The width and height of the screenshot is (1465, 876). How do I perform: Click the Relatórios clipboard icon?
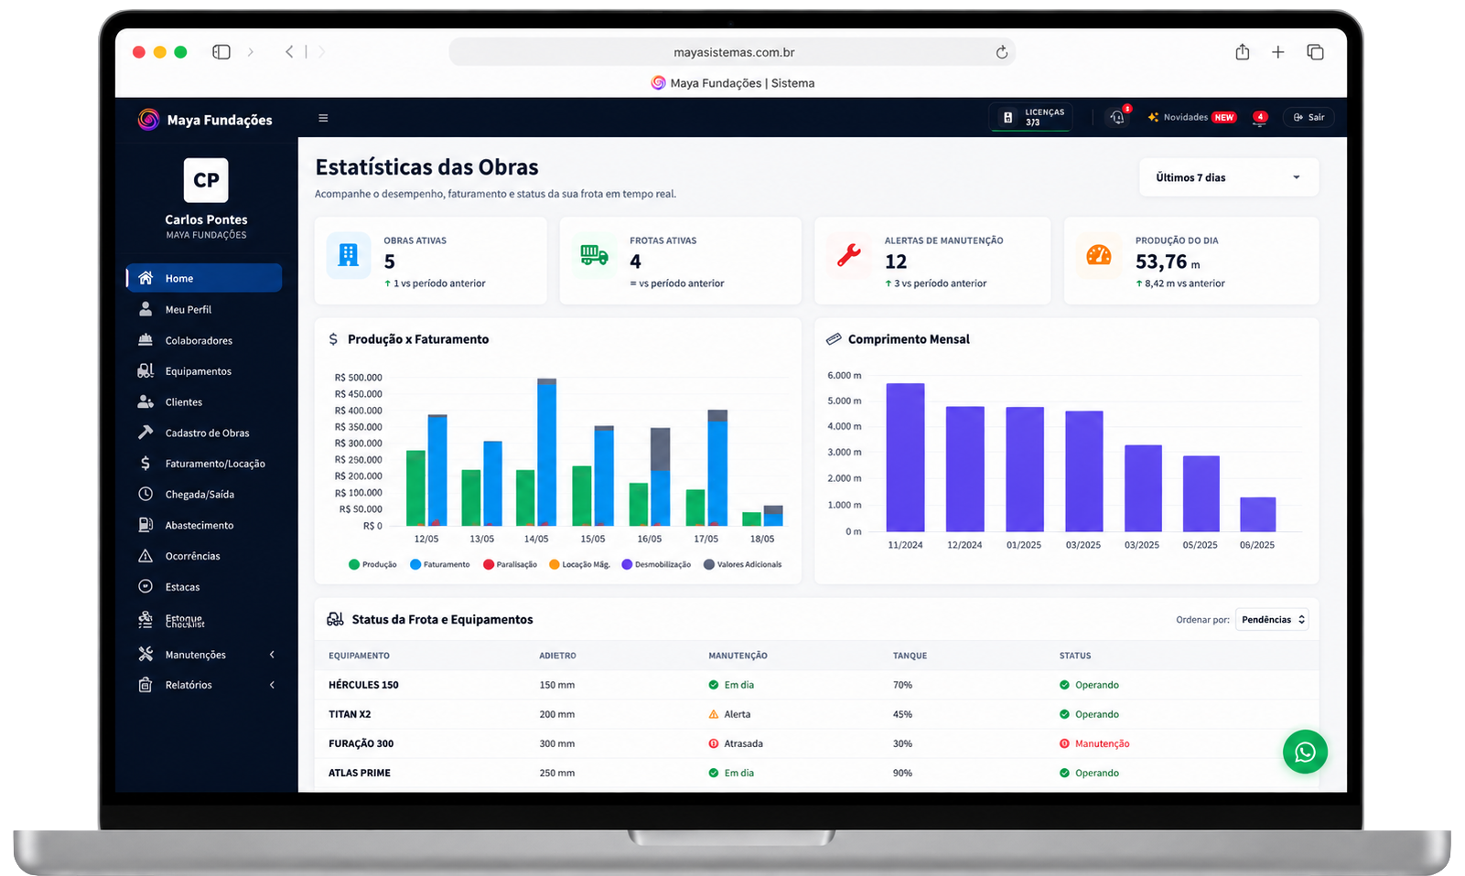coord(145,685)
